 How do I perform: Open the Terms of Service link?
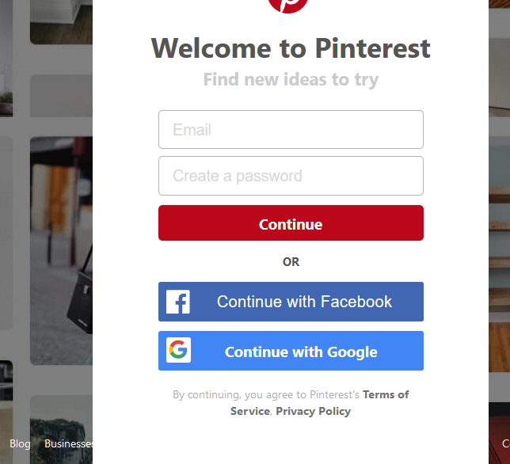pos(386,394)
